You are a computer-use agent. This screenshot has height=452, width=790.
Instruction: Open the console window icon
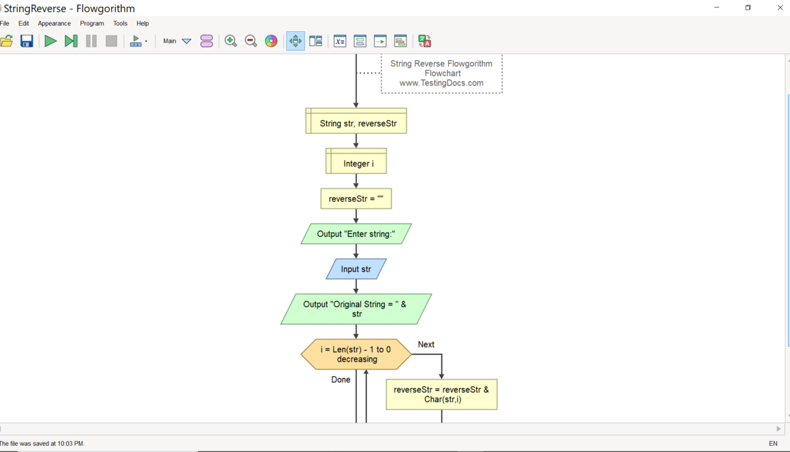[380, 41]
